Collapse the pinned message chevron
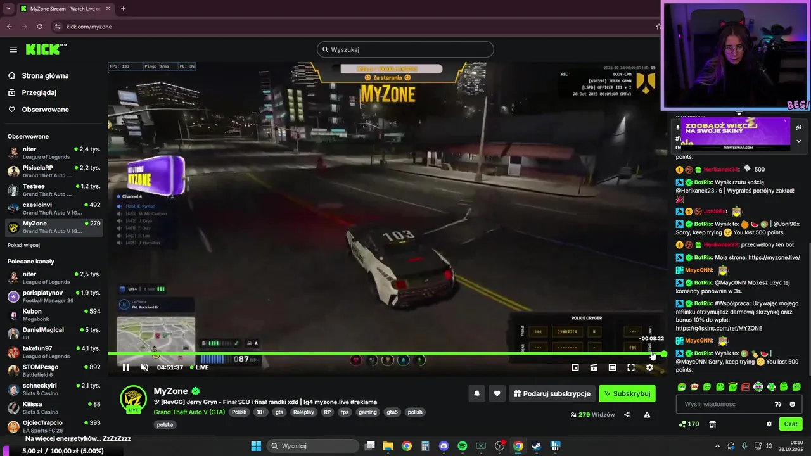 coord(798,141)
